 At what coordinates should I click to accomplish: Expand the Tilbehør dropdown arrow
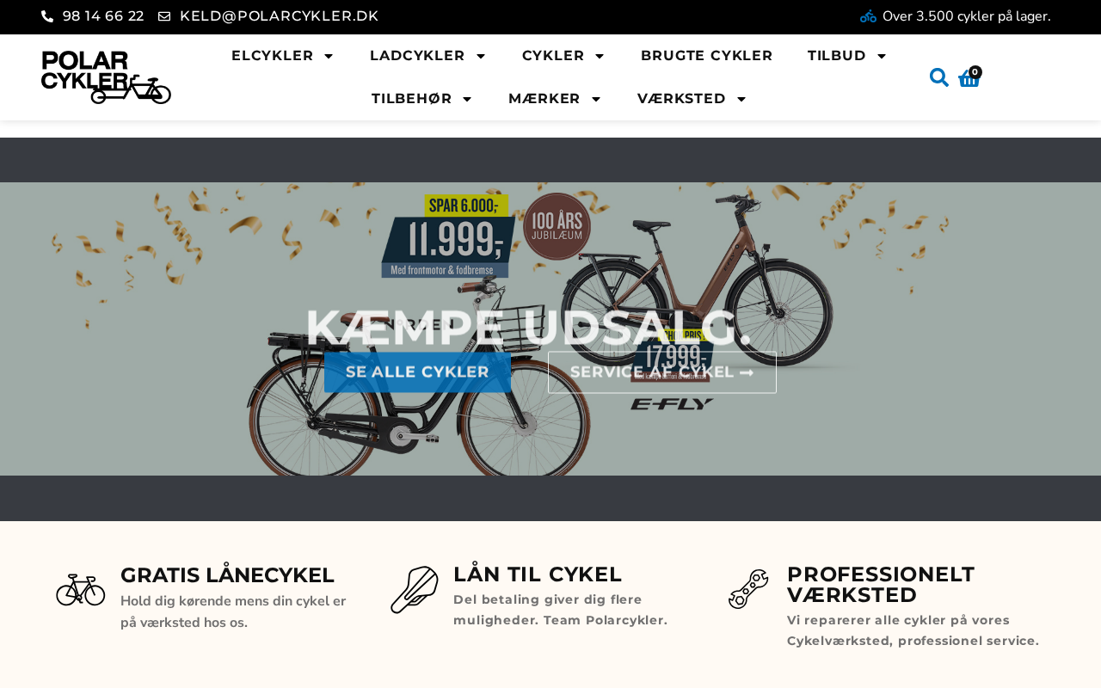point(467,99)
